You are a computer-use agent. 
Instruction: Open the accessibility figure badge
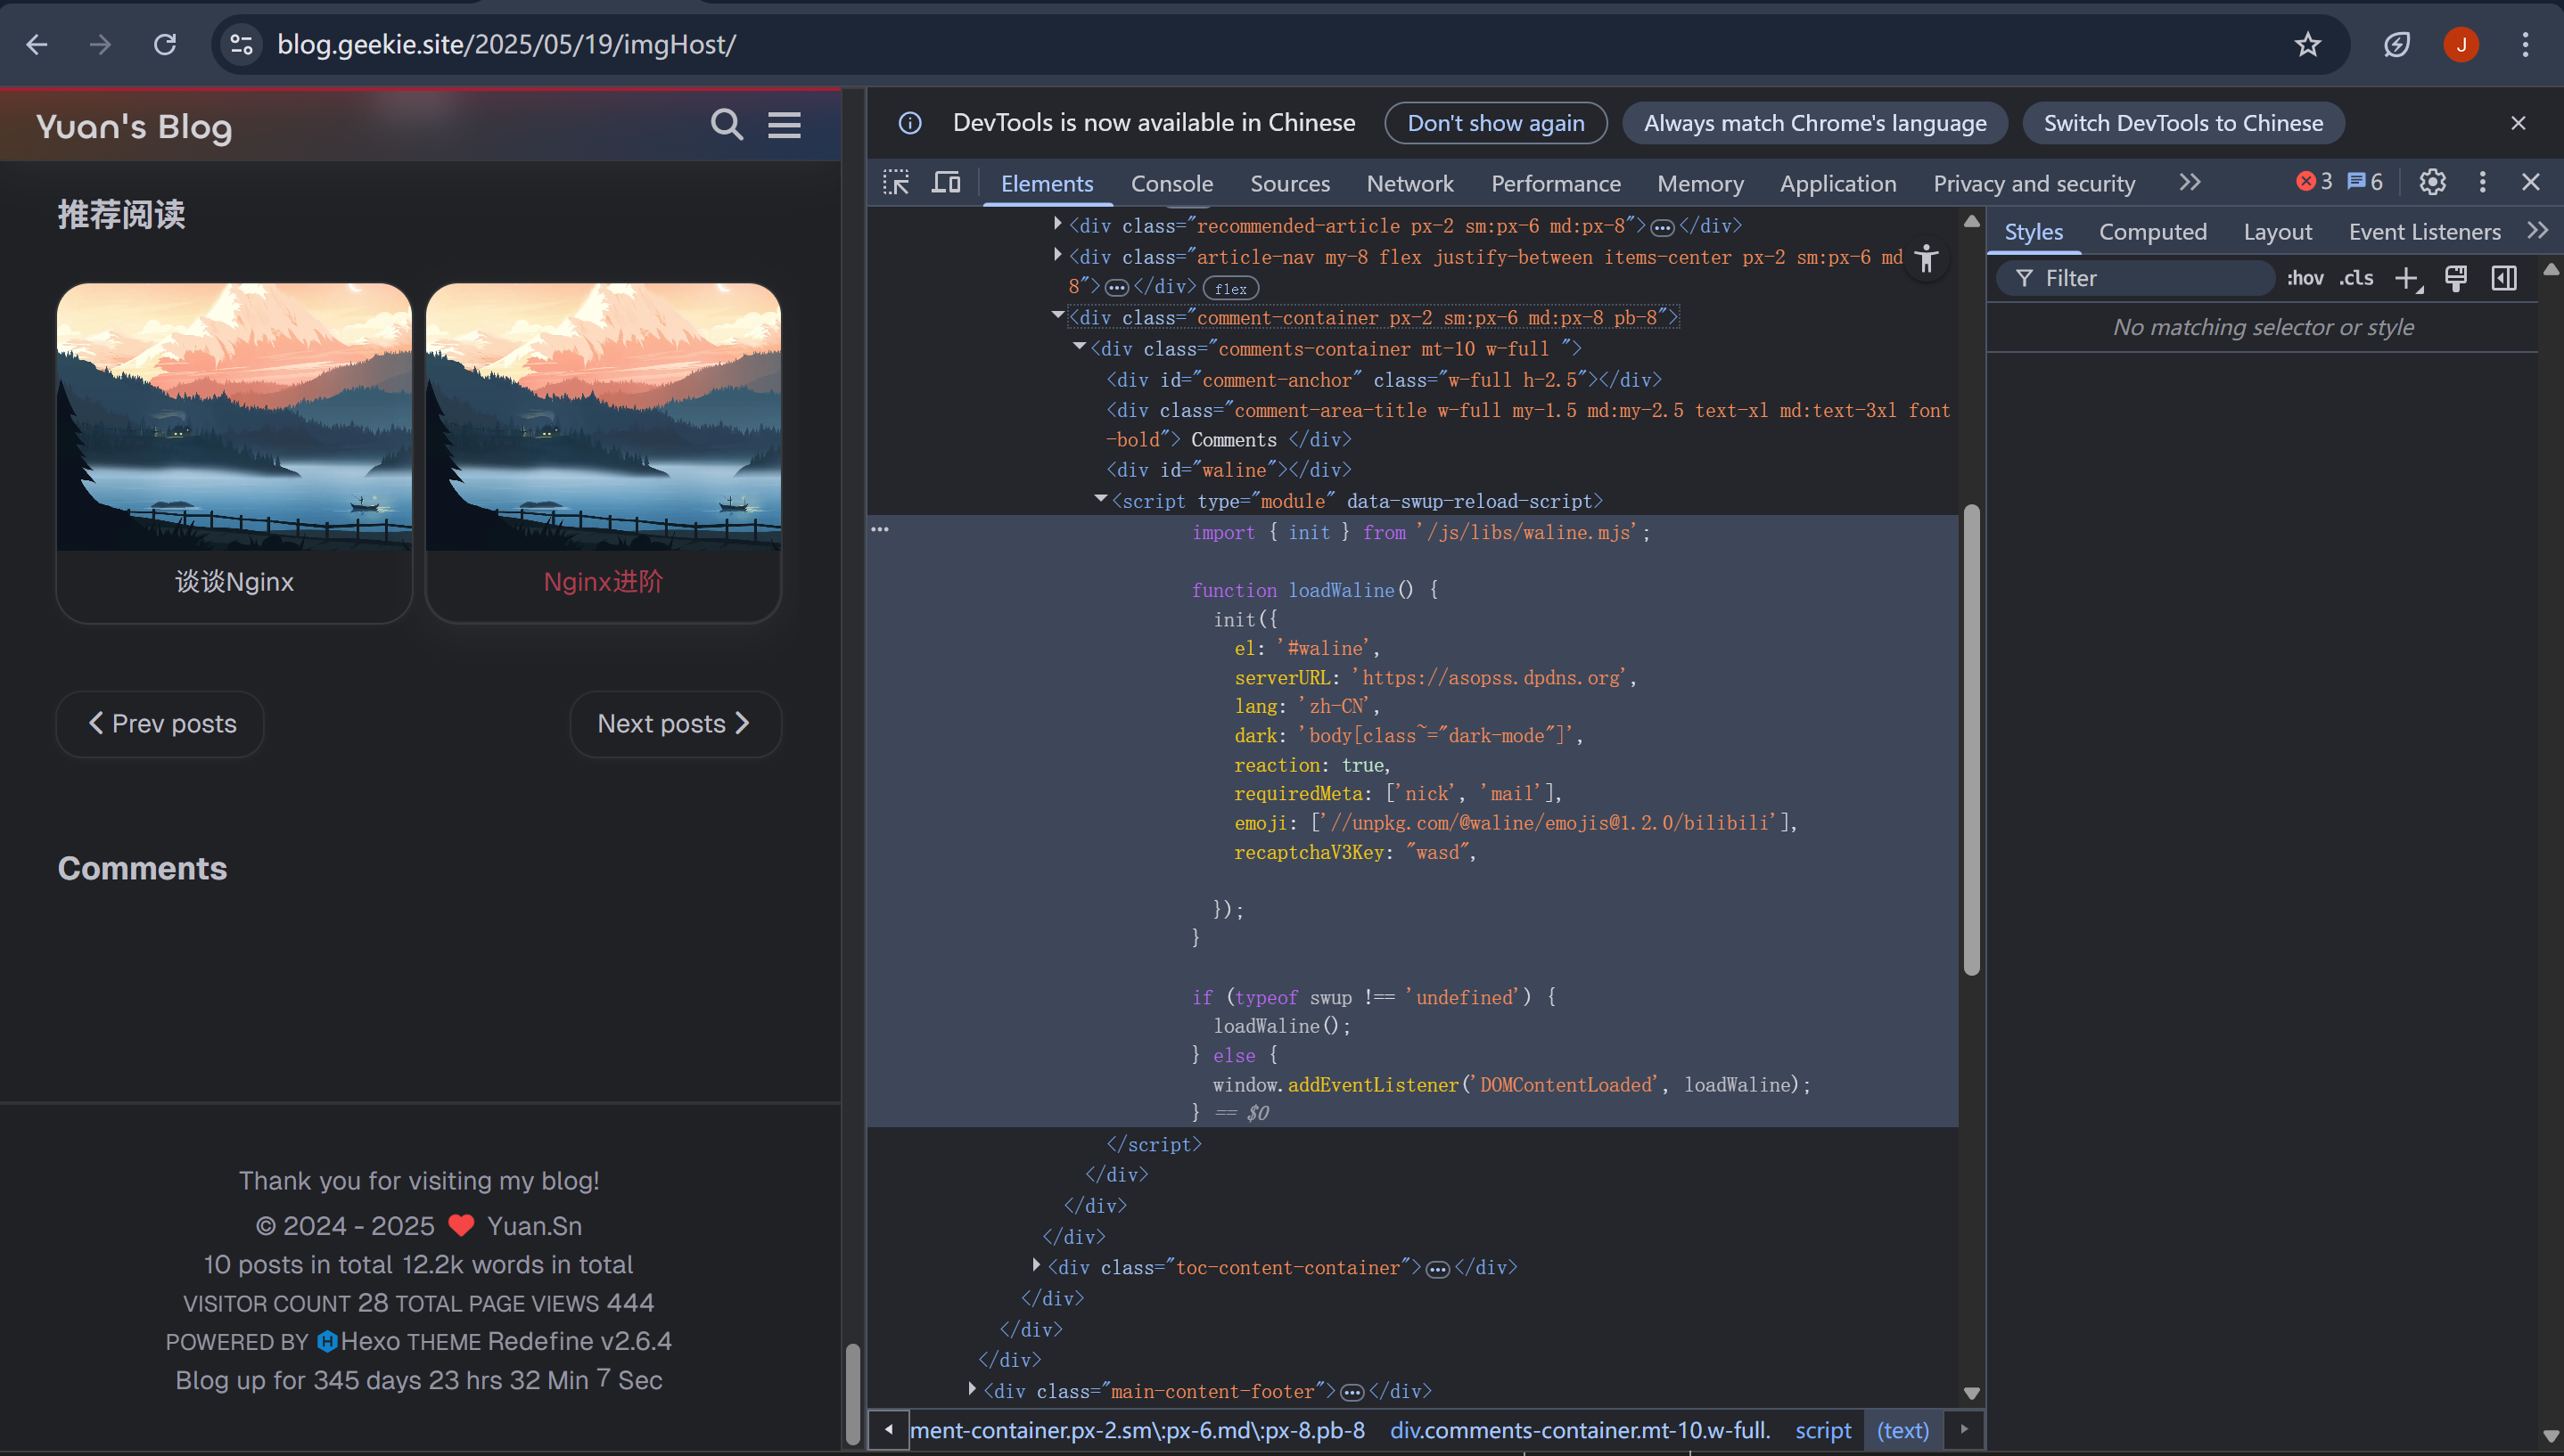(x=1926, y=259)
